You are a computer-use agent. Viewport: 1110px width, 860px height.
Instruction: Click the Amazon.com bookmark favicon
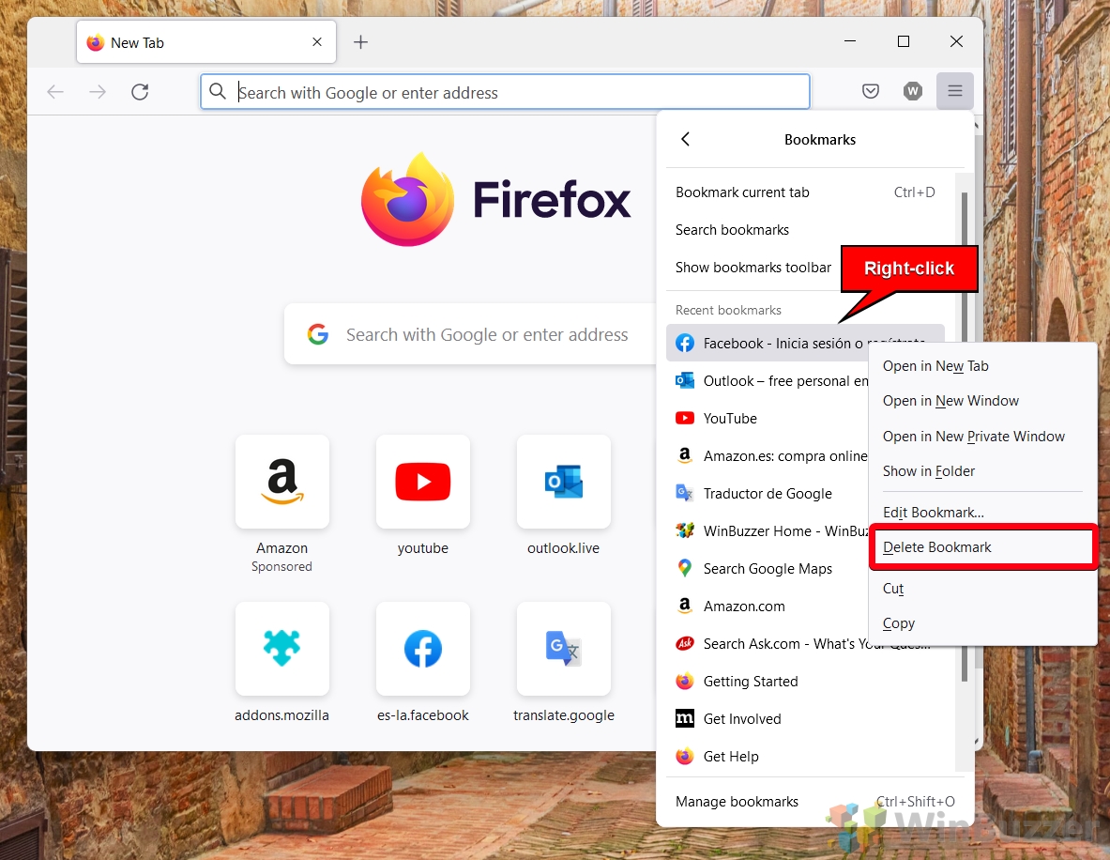(x=685, y=606)
